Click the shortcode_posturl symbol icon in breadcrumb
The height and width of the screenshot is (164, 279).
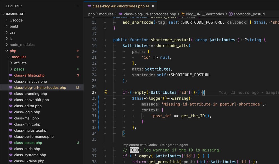[230, 14]
